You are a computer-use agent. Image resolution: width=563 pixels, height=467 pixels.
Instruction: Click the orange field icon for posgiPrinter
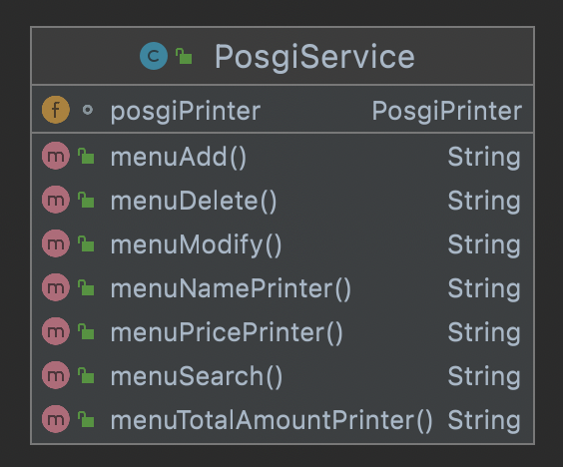[56, 110]
